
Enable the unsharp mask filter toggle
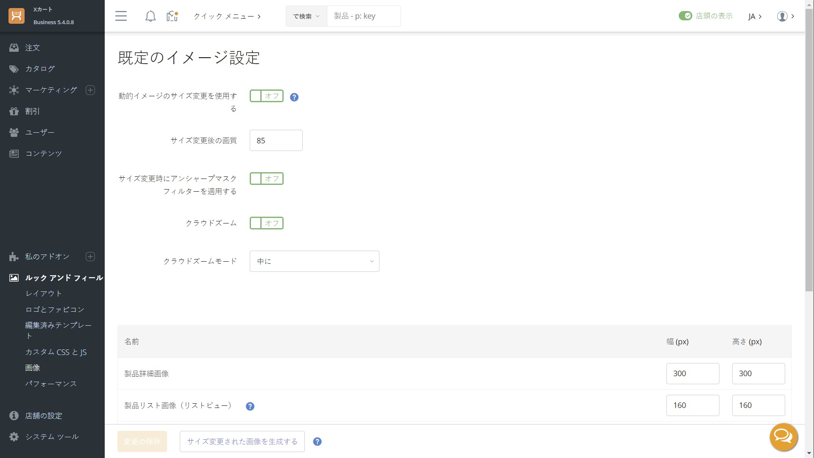tap(266, 179)
